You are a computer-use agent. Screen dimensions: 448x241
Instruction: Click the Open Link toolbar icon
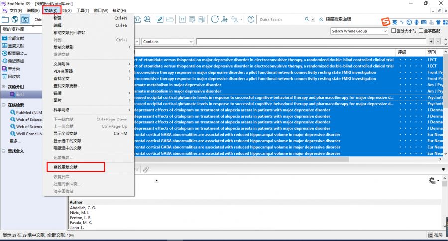click(160, 19)
